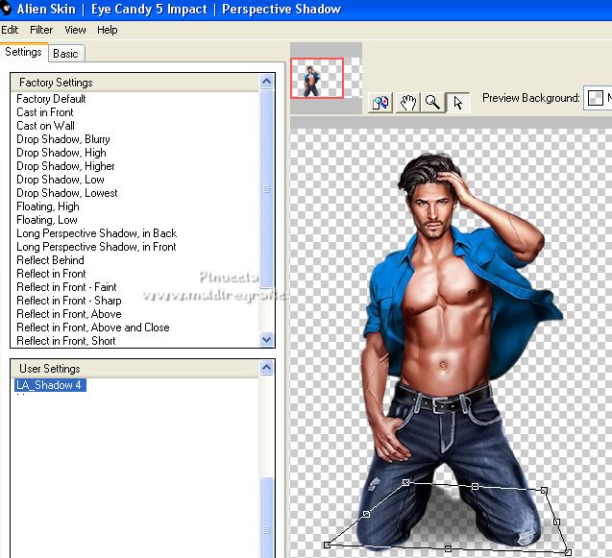The height and width of the screenshot is (558, 612).
Task: Select Drop Shadow, Higher preset
Action: (x=65, y=166)
